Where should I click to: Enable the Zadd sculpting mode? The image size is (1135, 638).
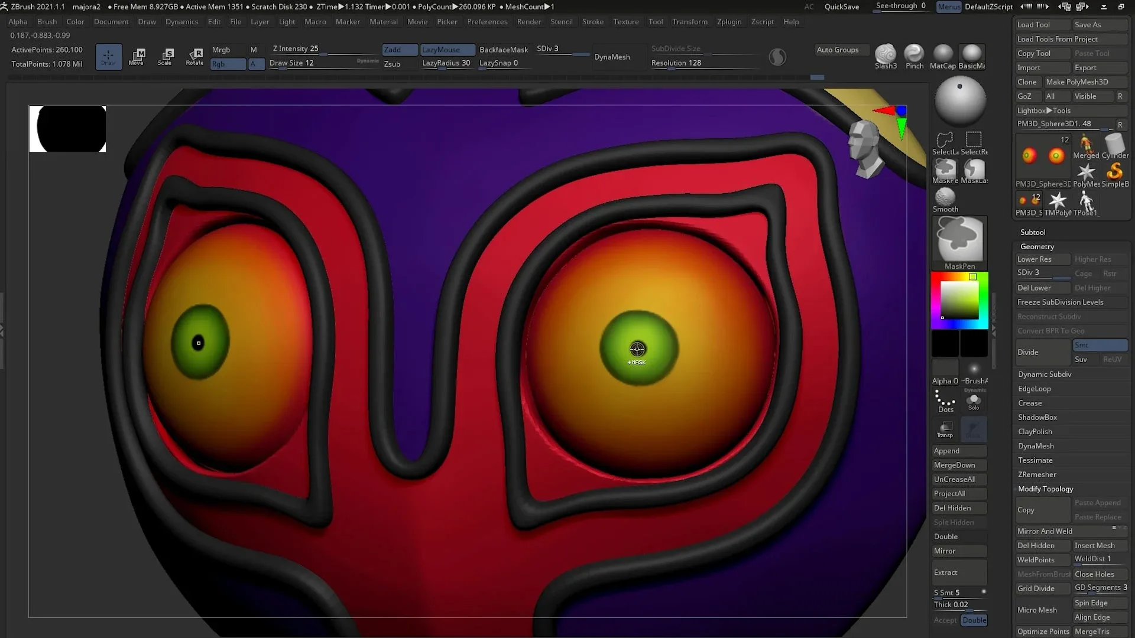point(399,50)
